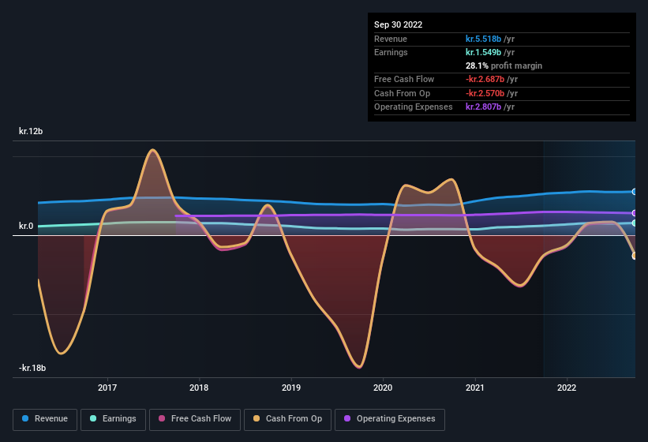The image size is (648, 442).
Task: Click the pink Free Cash Flow dot
Action: coord(162,418)
